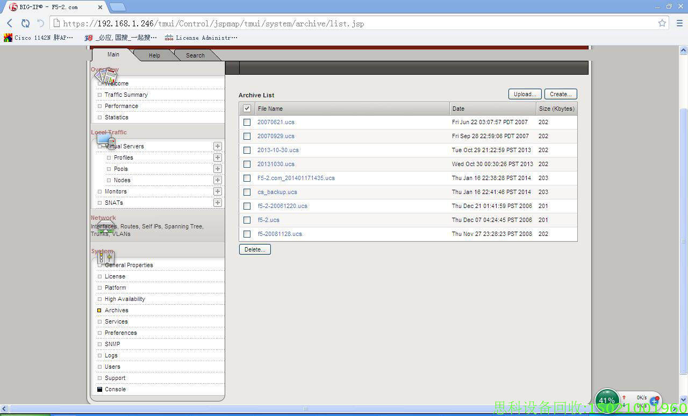Open the 2013-10-30.ucs archive link

click(x=278, y=150)
